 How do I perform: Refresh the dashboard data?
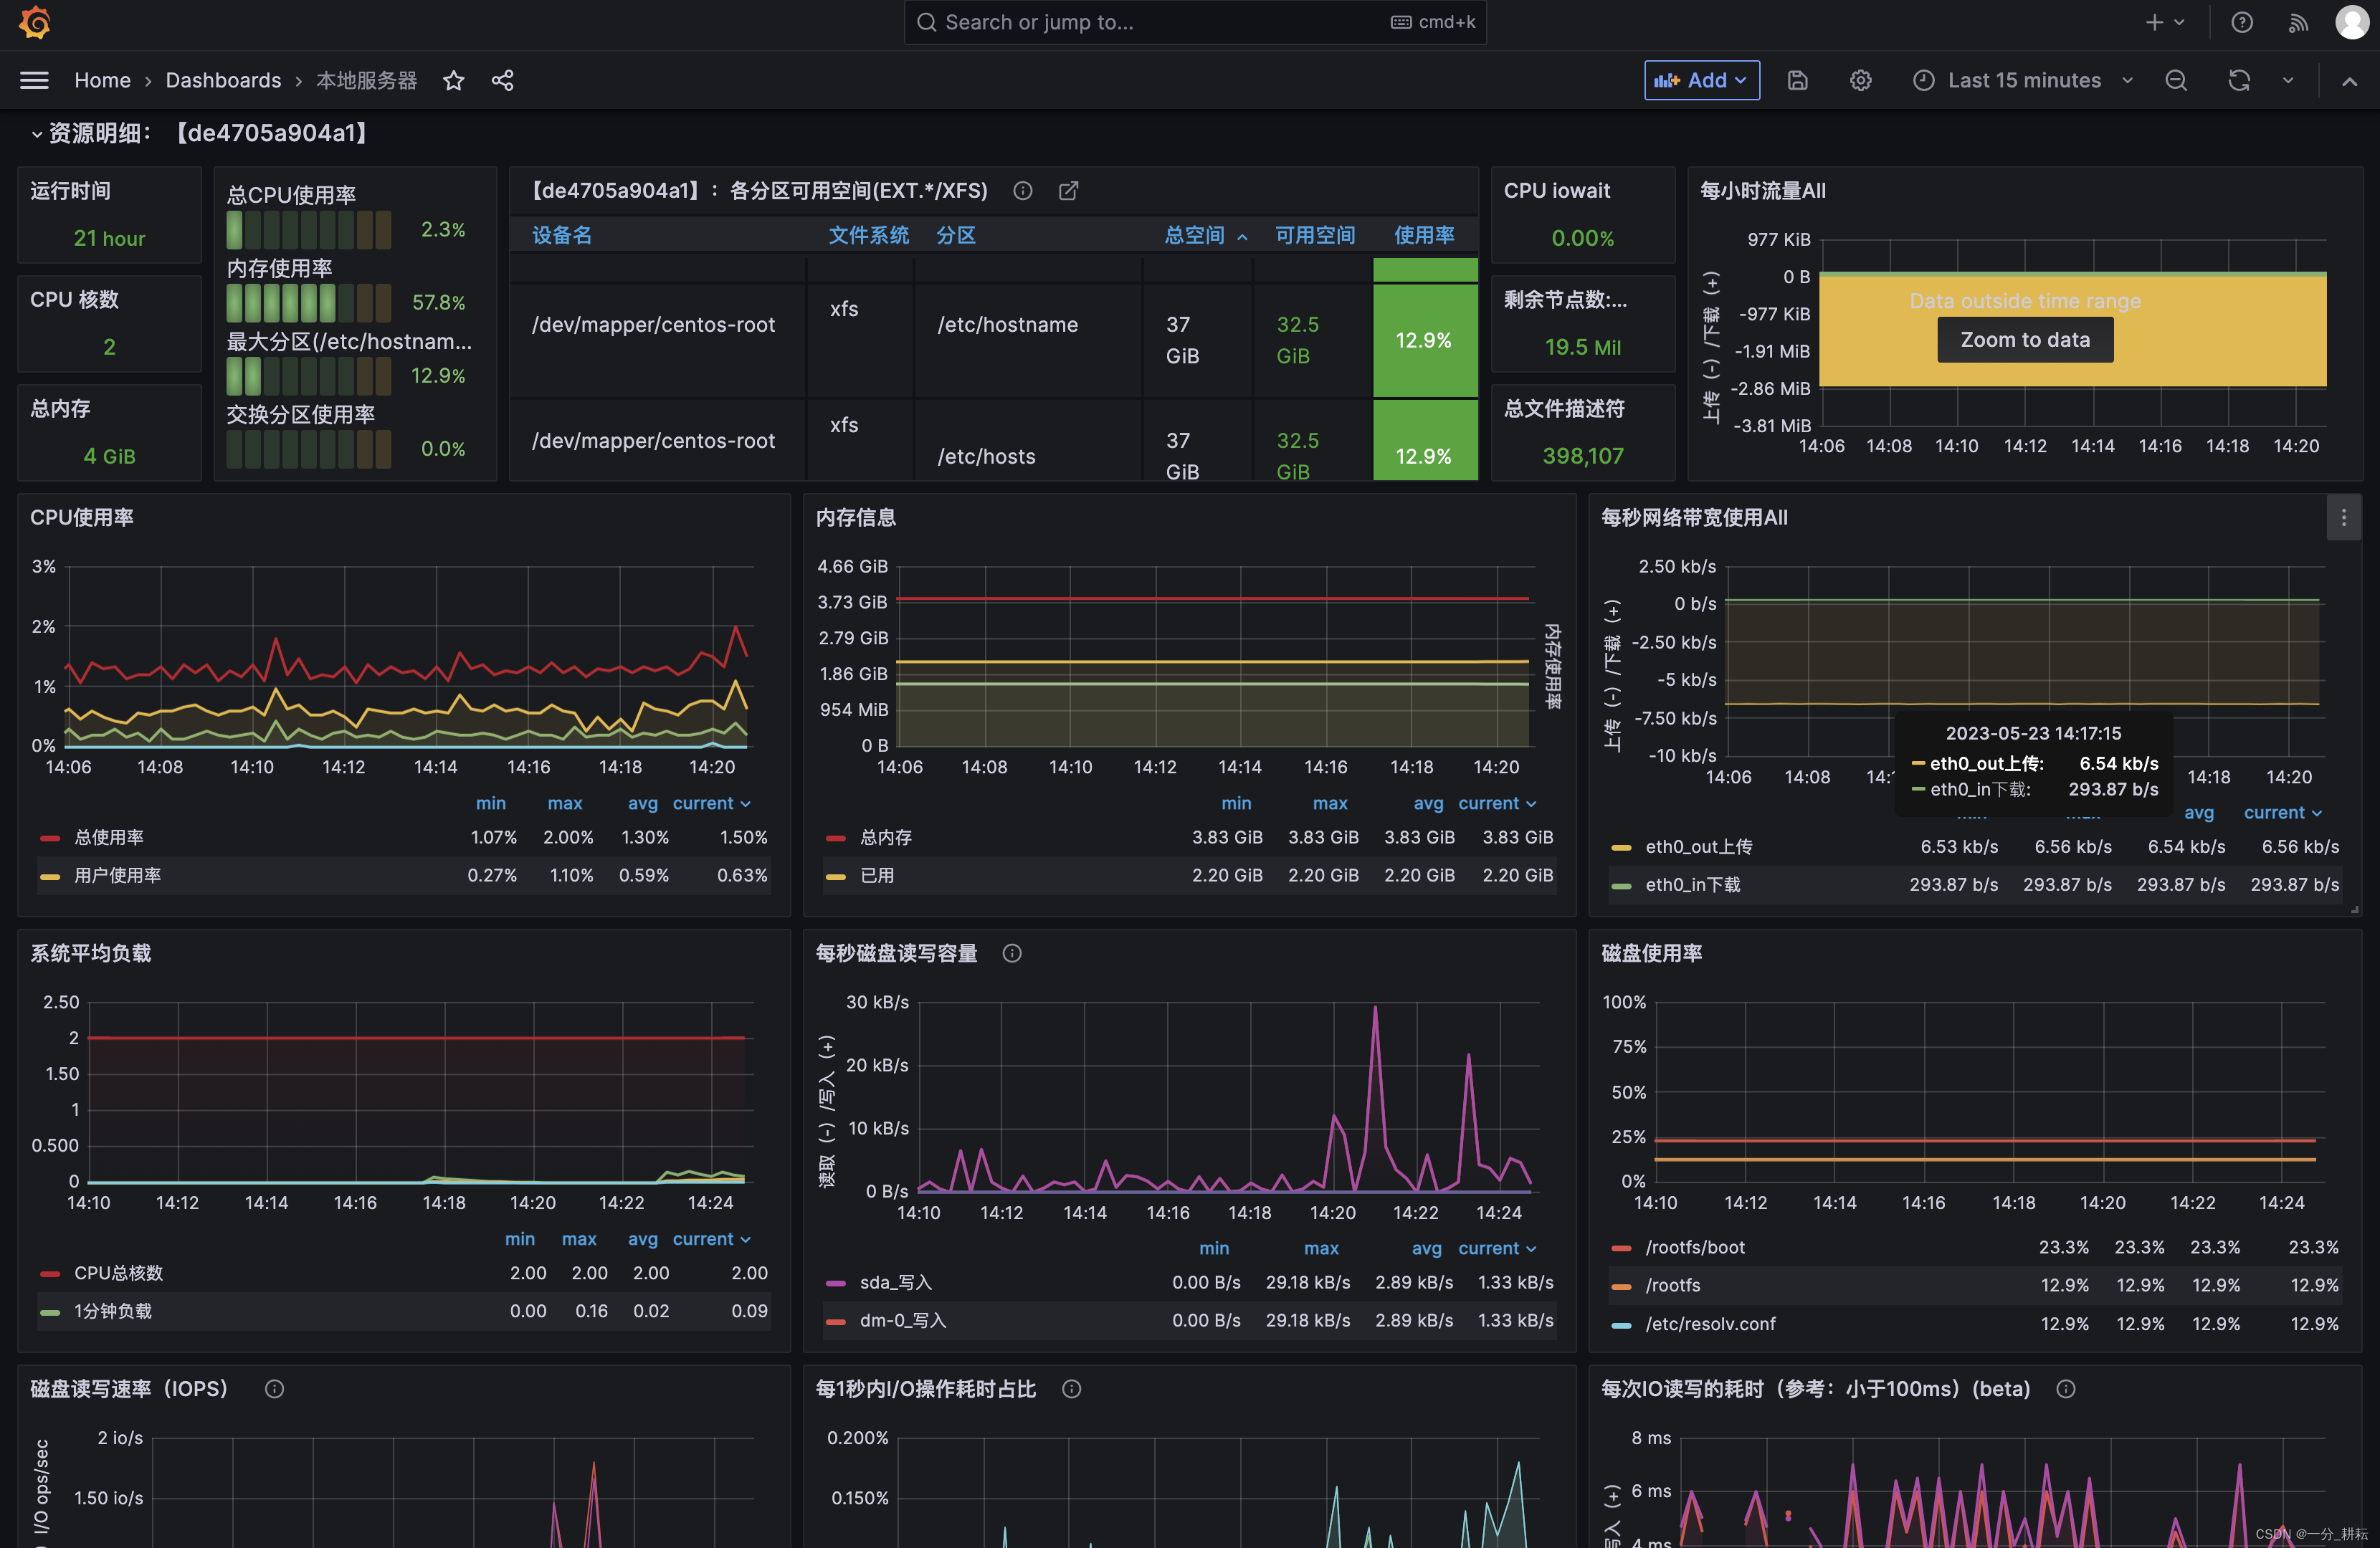2238,80
